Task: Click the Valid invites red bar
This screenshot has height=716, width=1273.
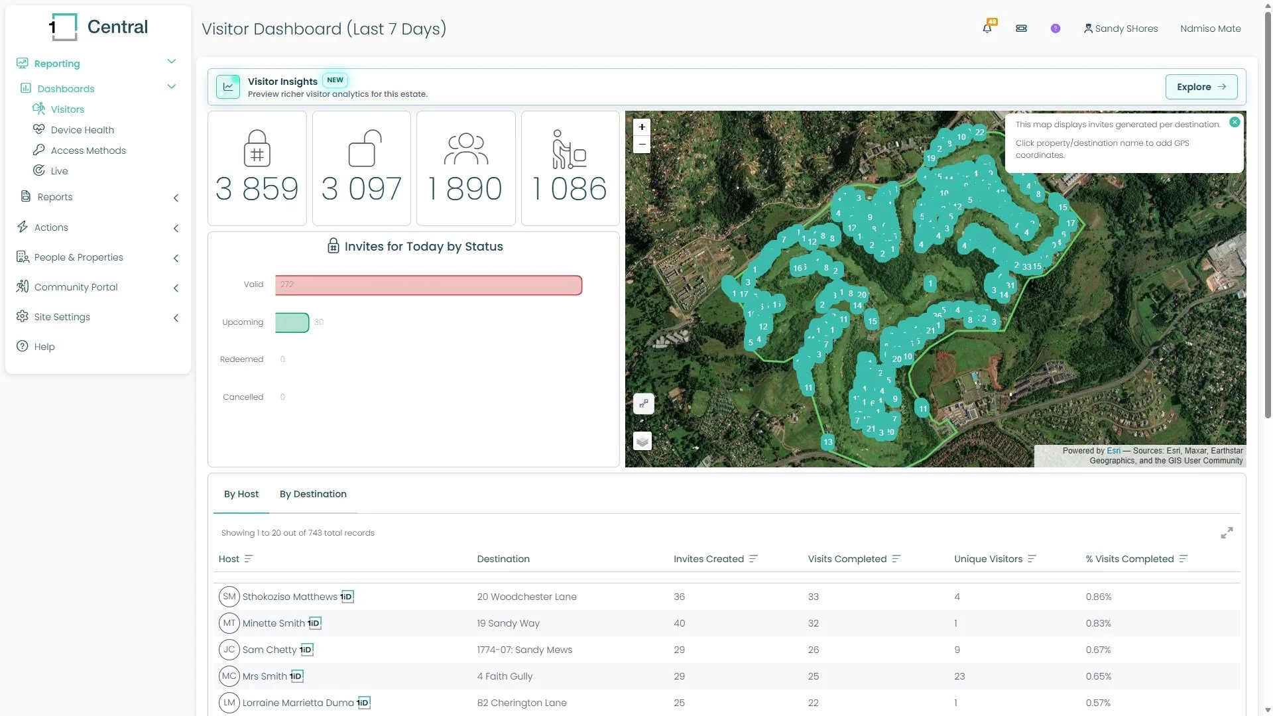Action: [x=428, y=285]
